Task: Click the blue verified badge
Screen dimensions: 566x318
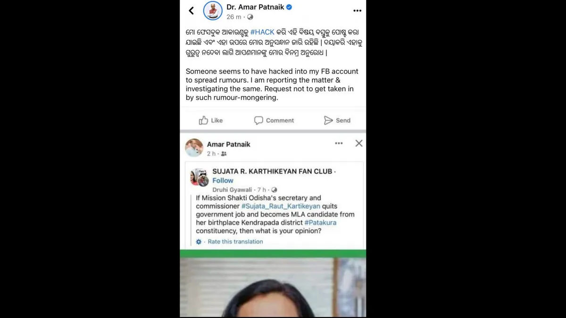Action: coord(289,7)
